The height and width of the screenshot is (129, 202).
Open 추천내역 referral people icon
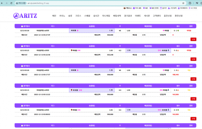coord(169,8)
